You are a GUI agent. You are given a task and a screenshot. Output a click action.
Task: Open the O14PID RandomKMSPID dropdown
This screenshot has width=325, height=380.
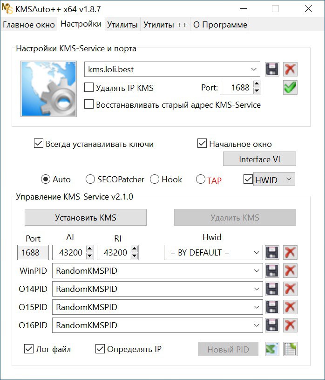point(257,289)
